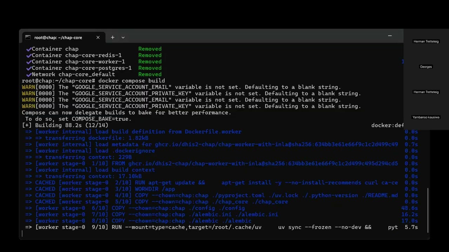This screenshot has width=449, height=252.
Task: Open the new tab profile dropdown arrow
Action: [123, 37]
